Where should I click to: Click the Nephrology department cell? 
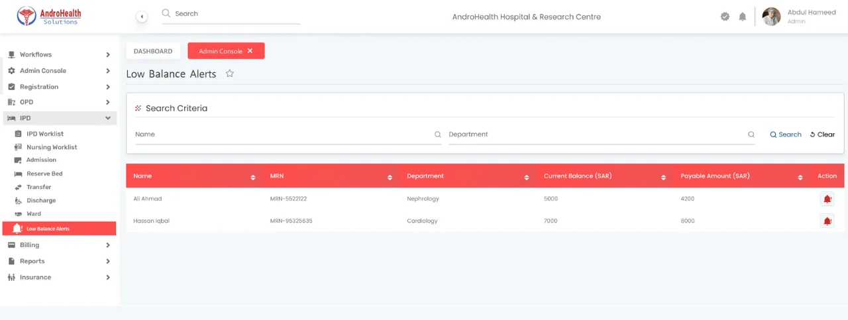click(x=423, y=199)
